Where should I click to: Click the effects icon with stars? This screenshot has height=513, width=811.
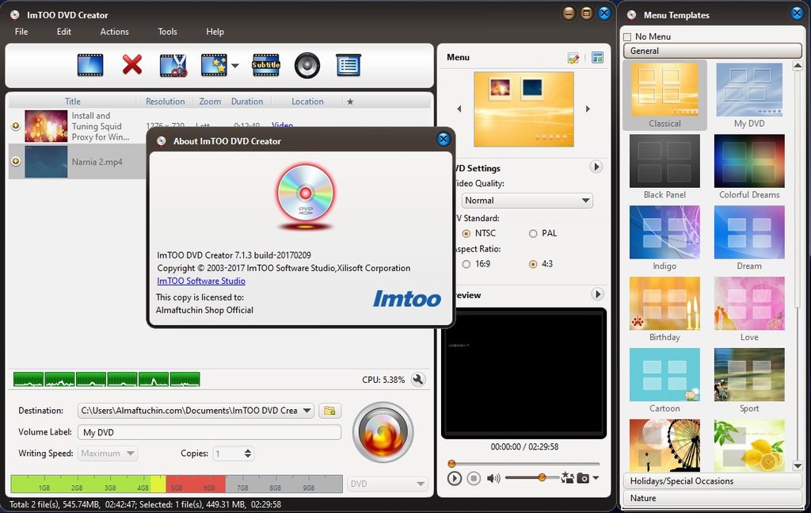pos(215,65)
